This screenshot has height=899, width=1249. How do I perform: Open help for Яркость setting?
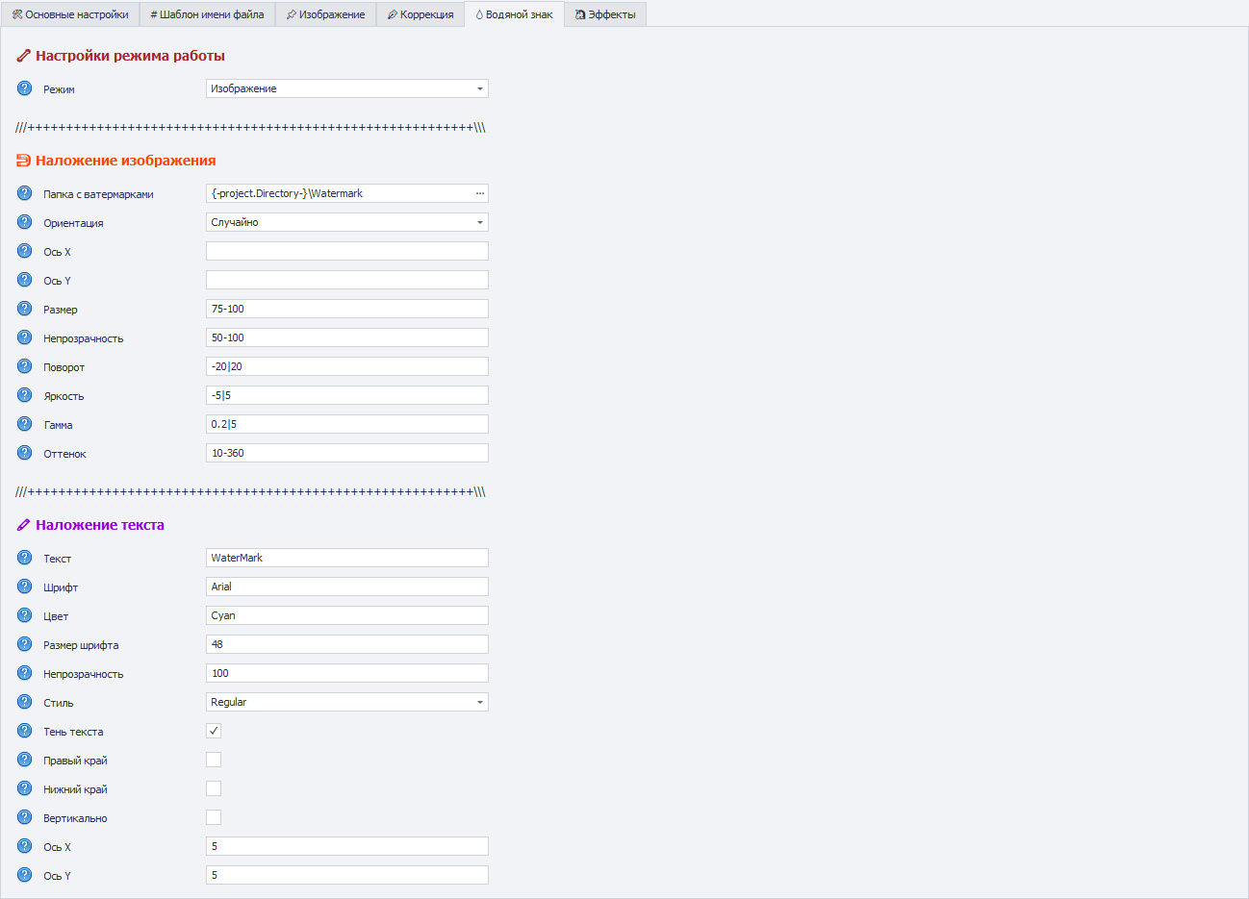[x=25, y=395]
